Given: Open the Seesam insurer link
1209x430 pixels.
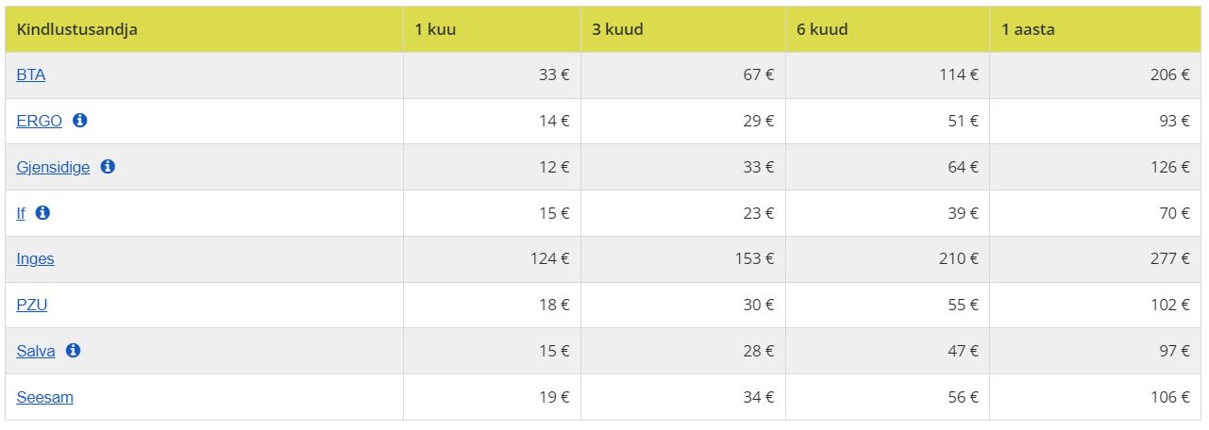Looking at the screenshot, I should (x=44, y=398).
